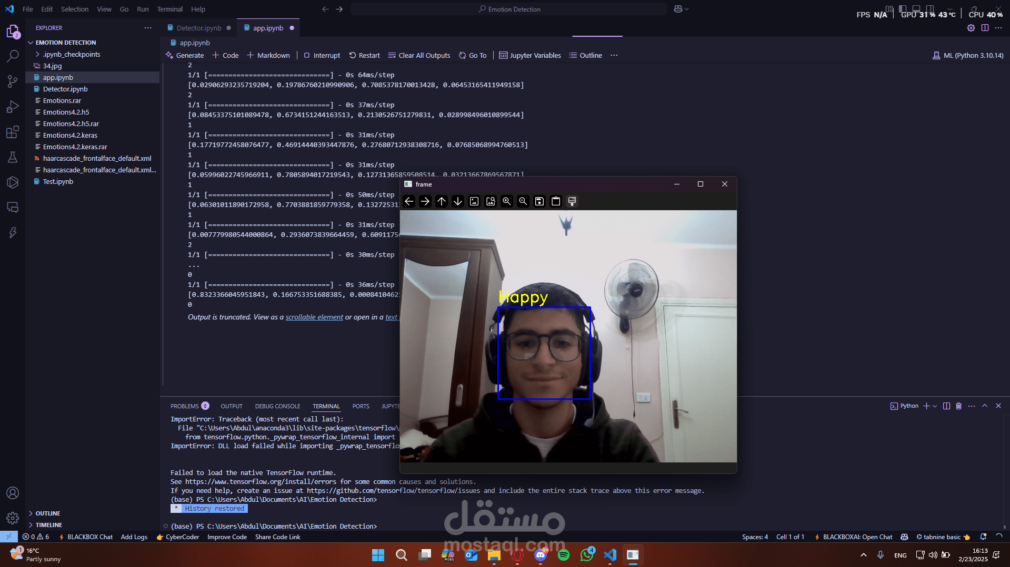Viewport: 1010px width, 567px height.
Task: Open the Source Control view
Action: [13, 81]
